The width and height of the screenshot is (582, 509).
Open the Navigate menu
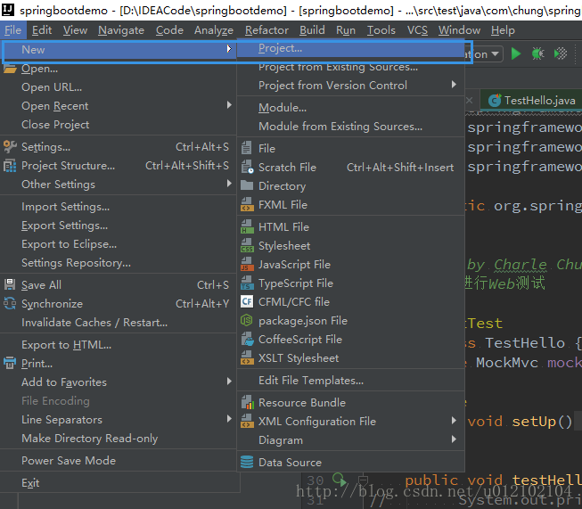coord(121,30)
